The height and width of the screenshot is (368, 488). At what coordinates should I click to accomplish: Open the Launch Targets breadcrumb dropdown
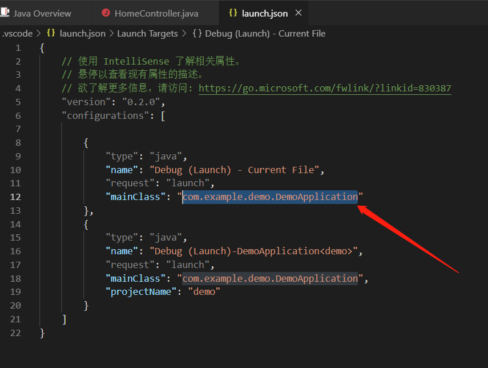click(x=148, y=33)
